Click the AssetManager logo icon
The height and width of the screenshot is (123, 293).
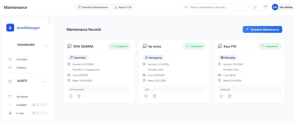10,28
